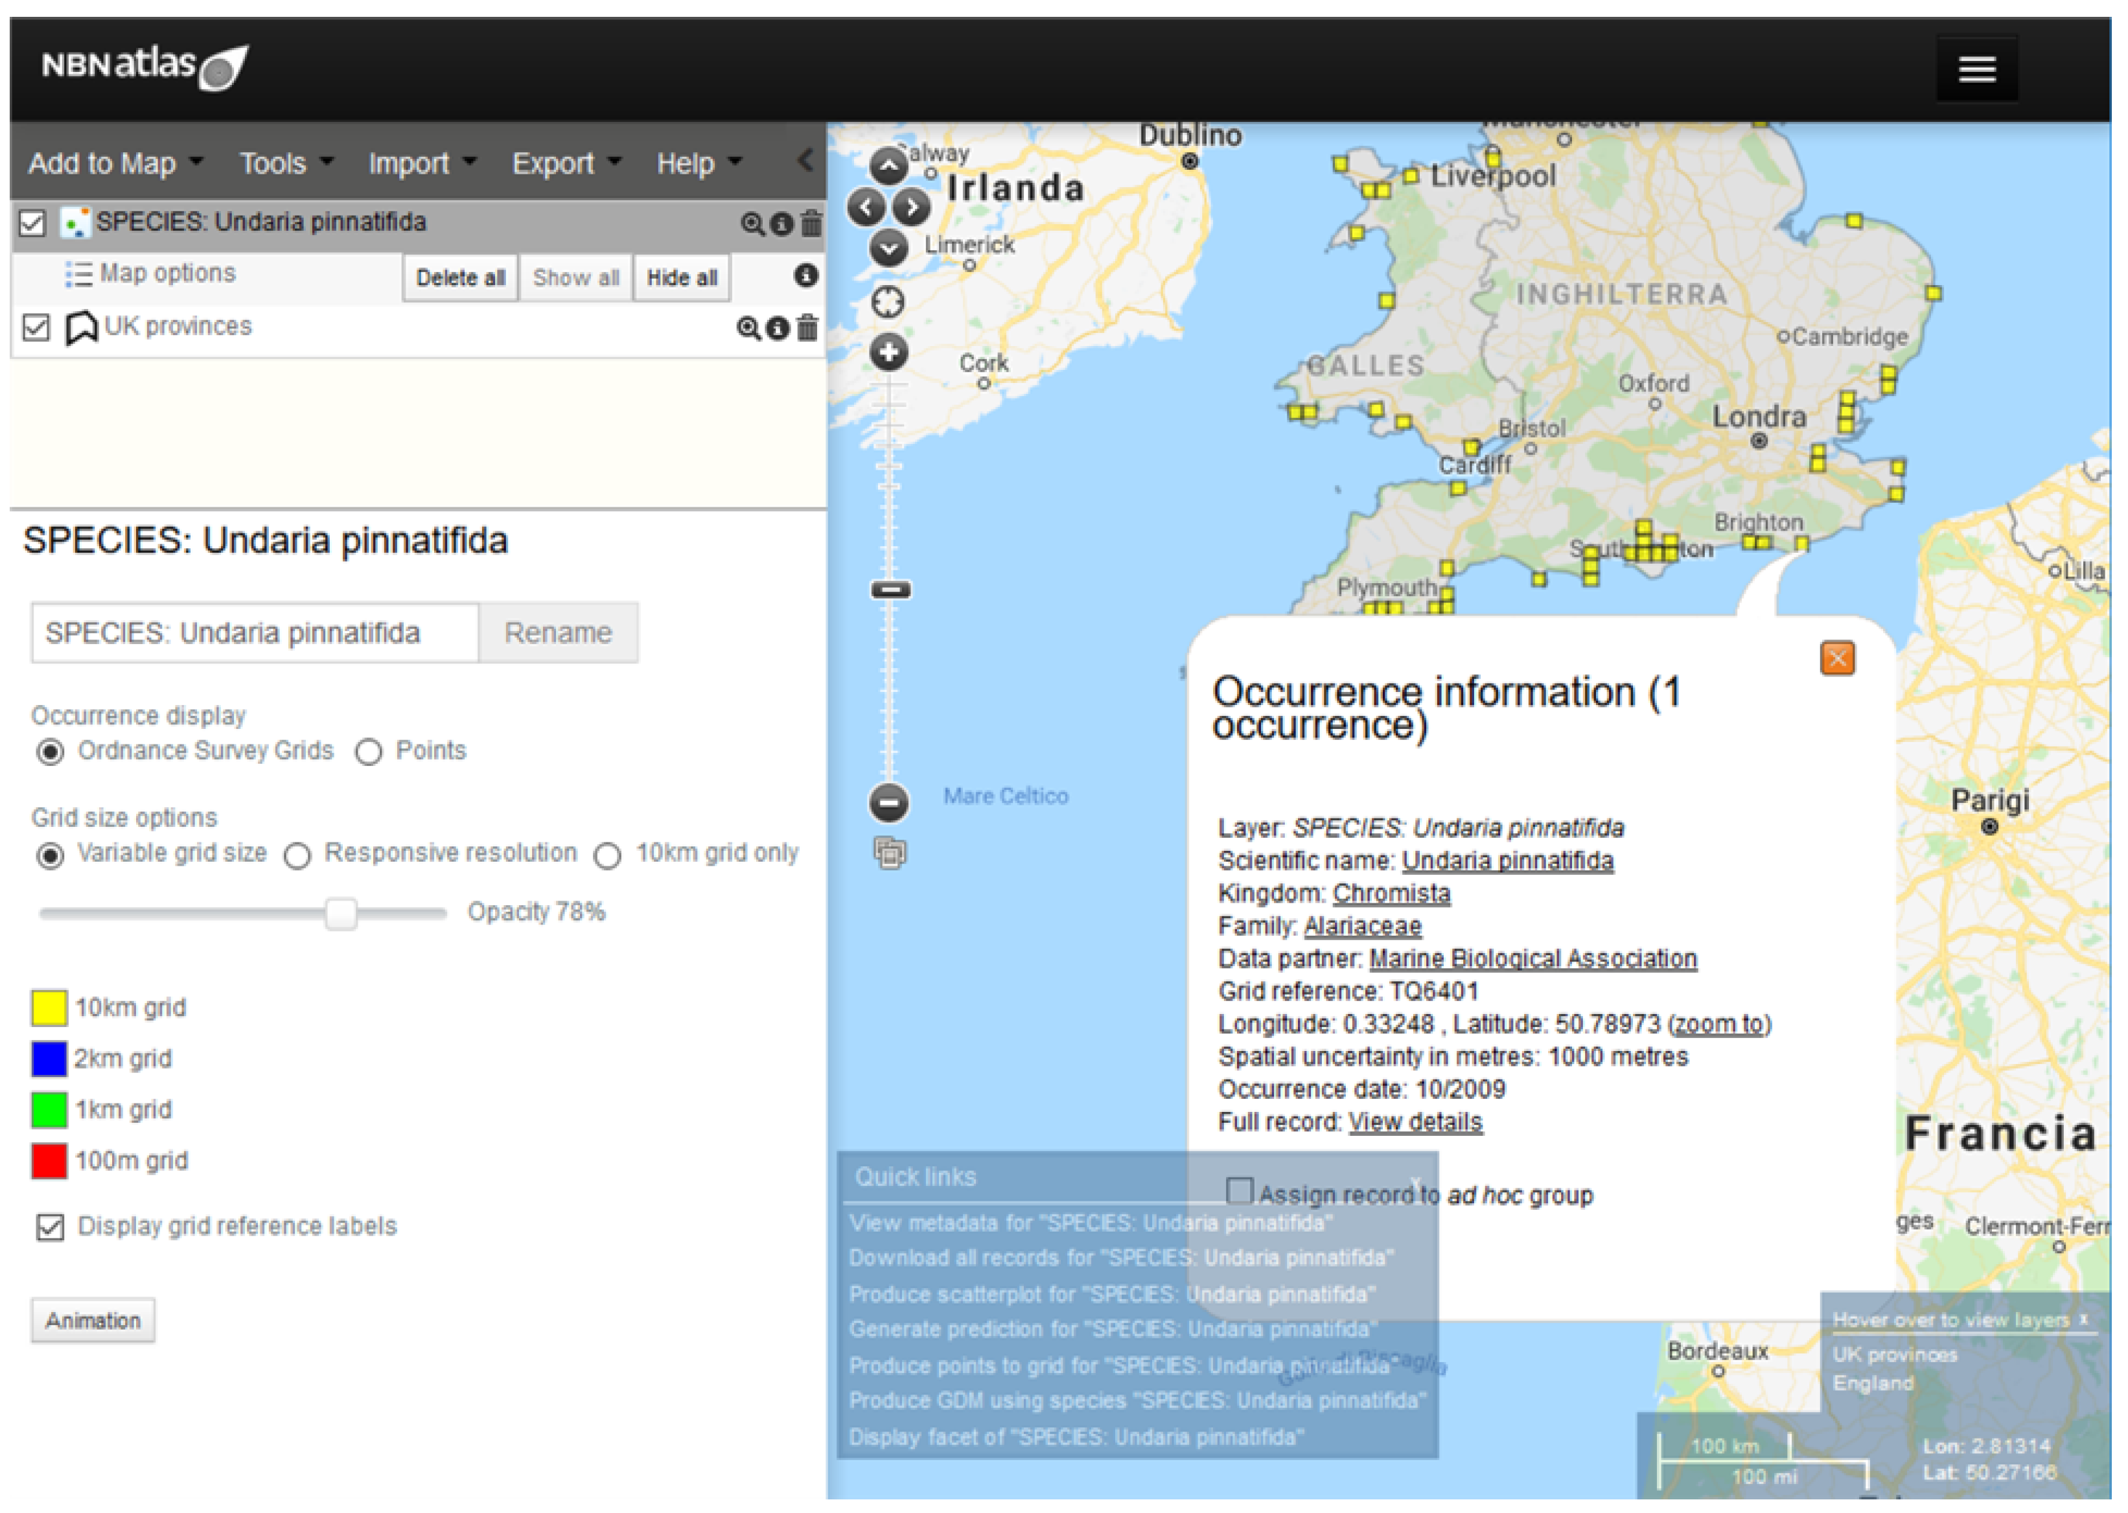The image size is (2128, 1513).
Task: Select the Points display radio button
Action: tap(368, 752)
